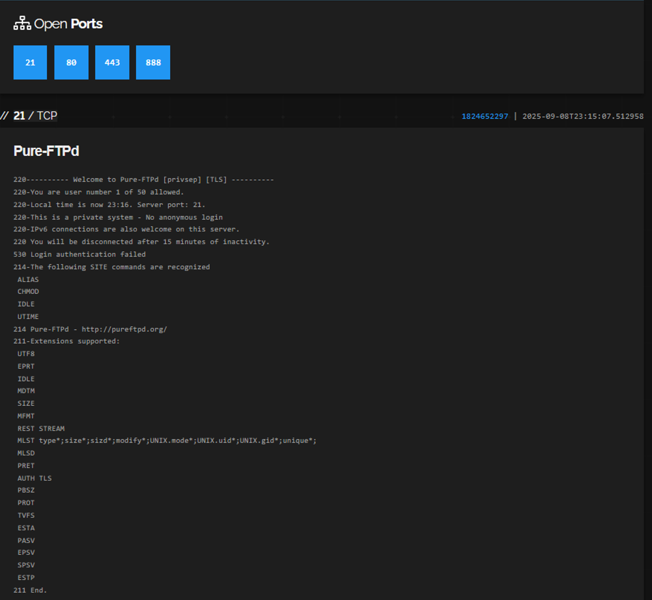Image resolution: width=652 pixels, height=600 pixels.
Task: Click the network icon beside Open Ports
Action: pos(22,23)
